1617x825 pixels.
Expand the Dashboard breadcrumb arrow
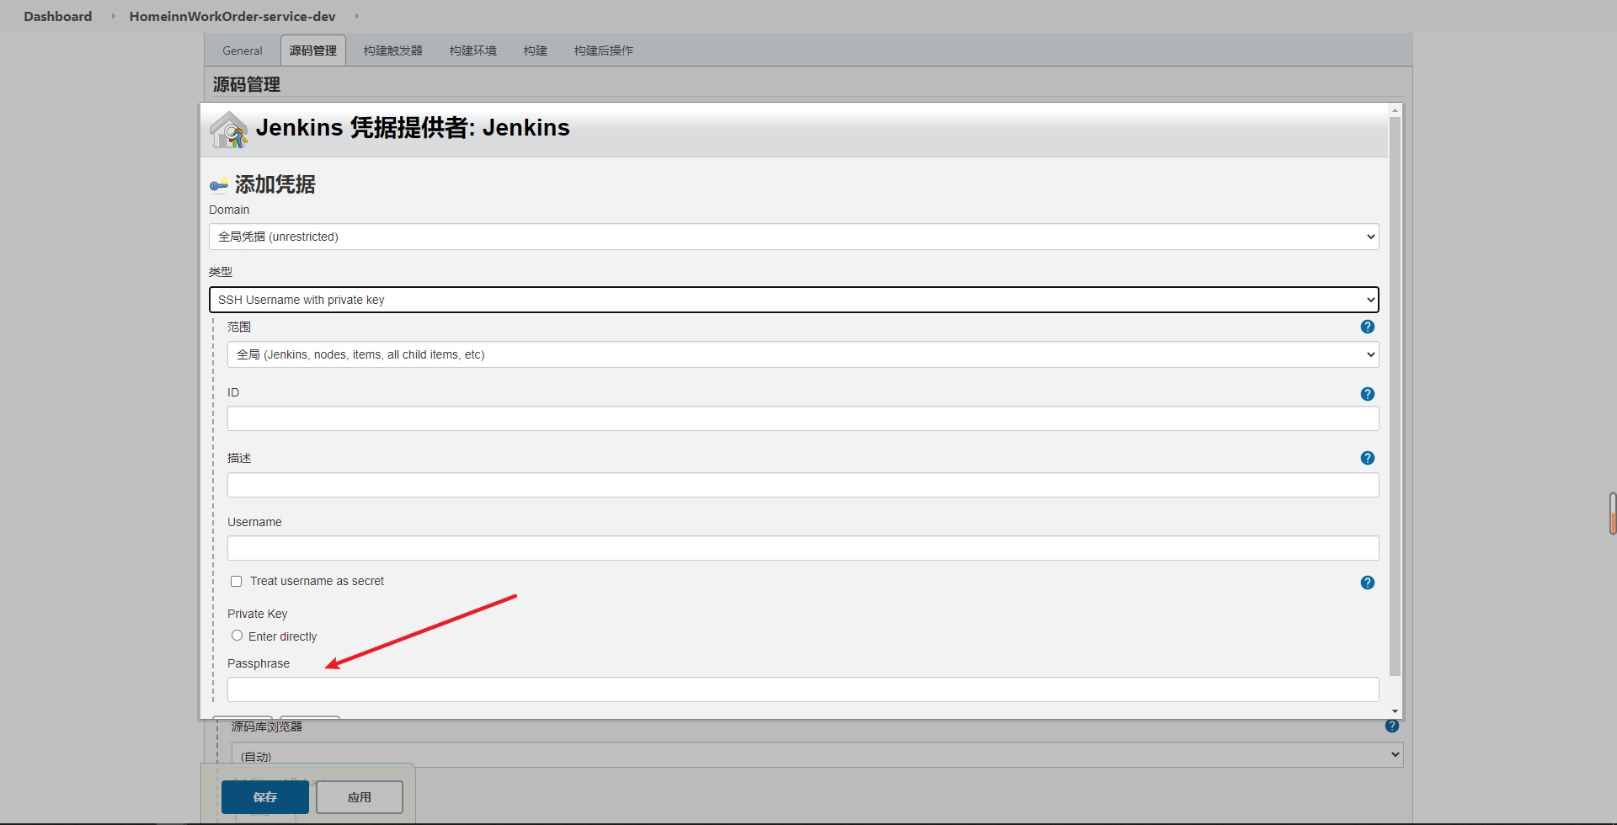(113, 16)
